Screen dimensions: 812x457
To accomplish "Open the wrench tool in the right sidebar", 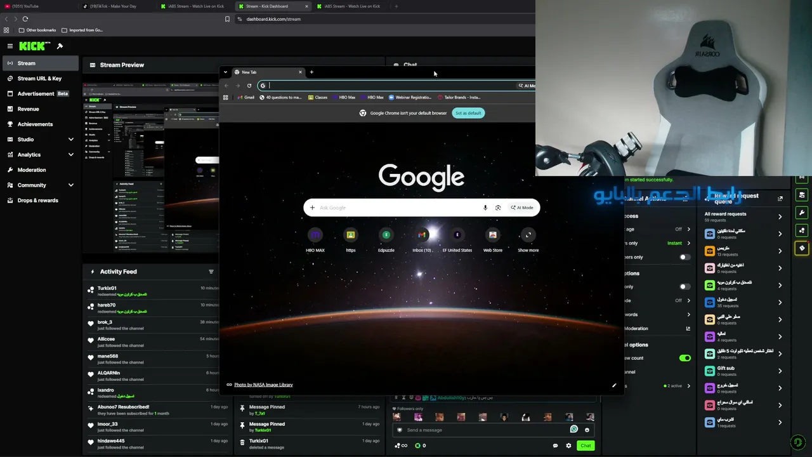I will 802,213.
